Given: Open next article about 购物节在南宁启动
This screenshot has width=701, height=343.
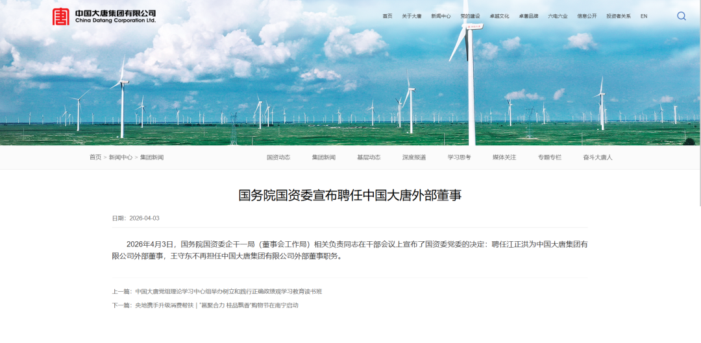Looking at the screenshot, I should pyautogui.click(x=217, y=305).
